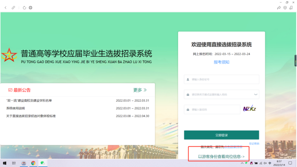Open the 系统使用说明 announcement
The width and height of the screenshot is (297, 167).
[x=15, y=108]
